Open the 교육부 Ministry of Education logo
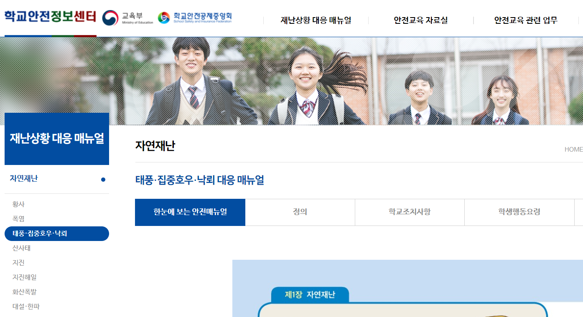Screen dimensions: 583x317 coord(128,18)
